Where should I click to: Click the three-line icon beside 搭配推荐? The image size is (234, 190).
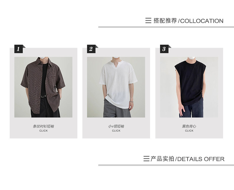(148, 21)
